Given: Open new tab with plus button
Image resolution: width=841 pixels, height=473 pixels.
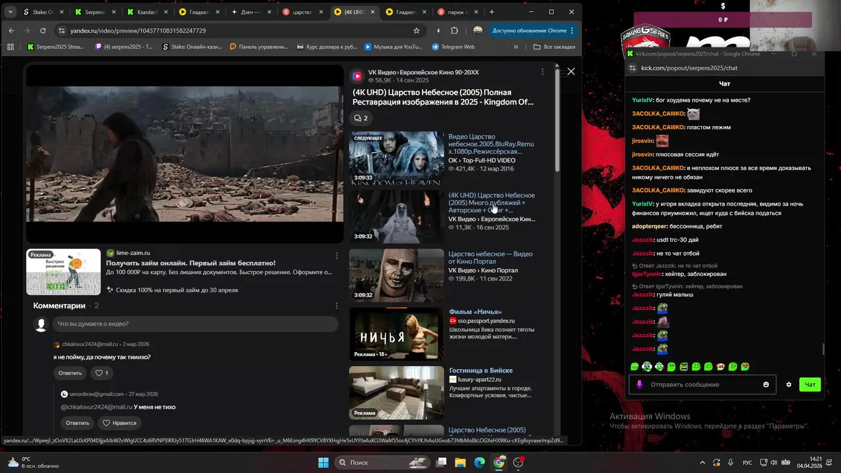Looking at the screenshot, I should point(491,12).
